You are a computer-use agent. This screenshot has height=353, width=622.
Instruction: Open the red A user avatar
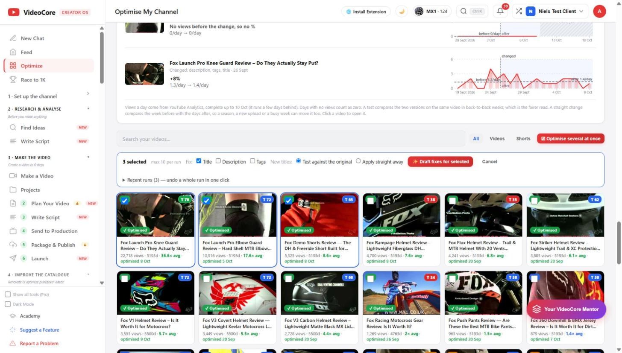(x=599, y=12)
